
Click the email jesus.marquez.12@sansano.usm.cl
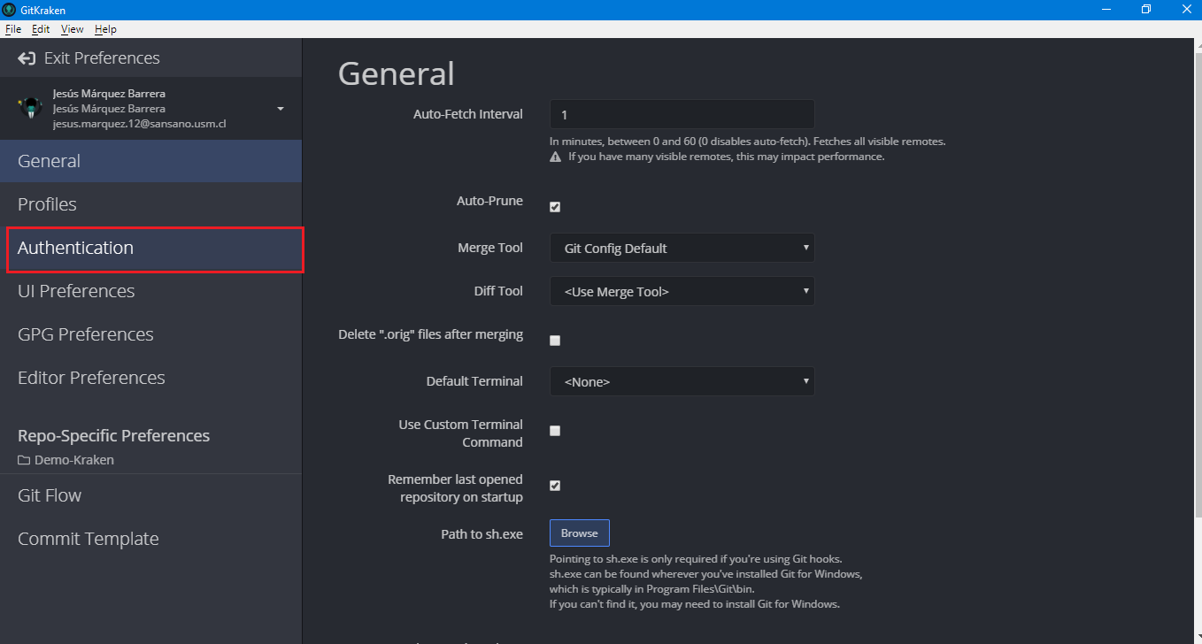coord(140,124)
